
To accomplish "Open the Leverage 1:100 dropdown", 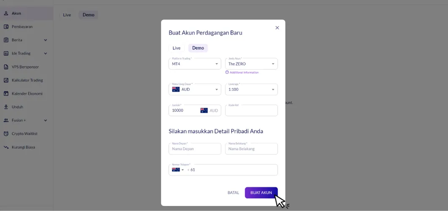I will [251, 89].
